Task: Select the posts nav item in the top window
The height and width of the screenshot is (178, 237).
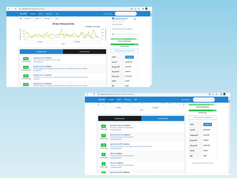Action: point(41,14)
